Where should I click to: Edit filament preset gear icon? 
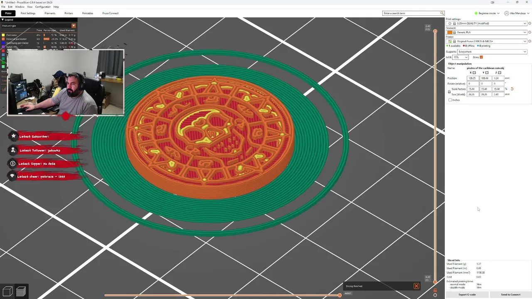pos(530,32)
